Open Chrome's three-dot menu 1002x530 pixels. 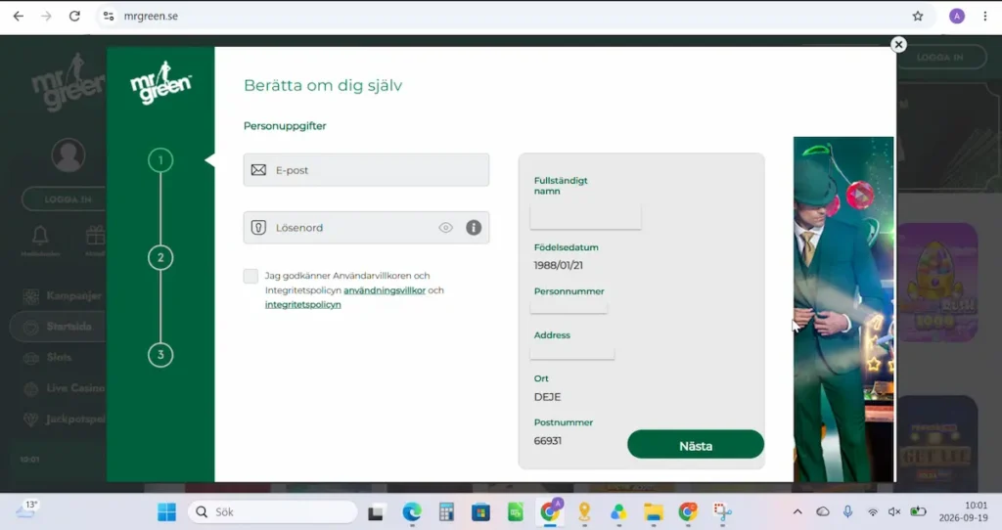pos(984,16)
